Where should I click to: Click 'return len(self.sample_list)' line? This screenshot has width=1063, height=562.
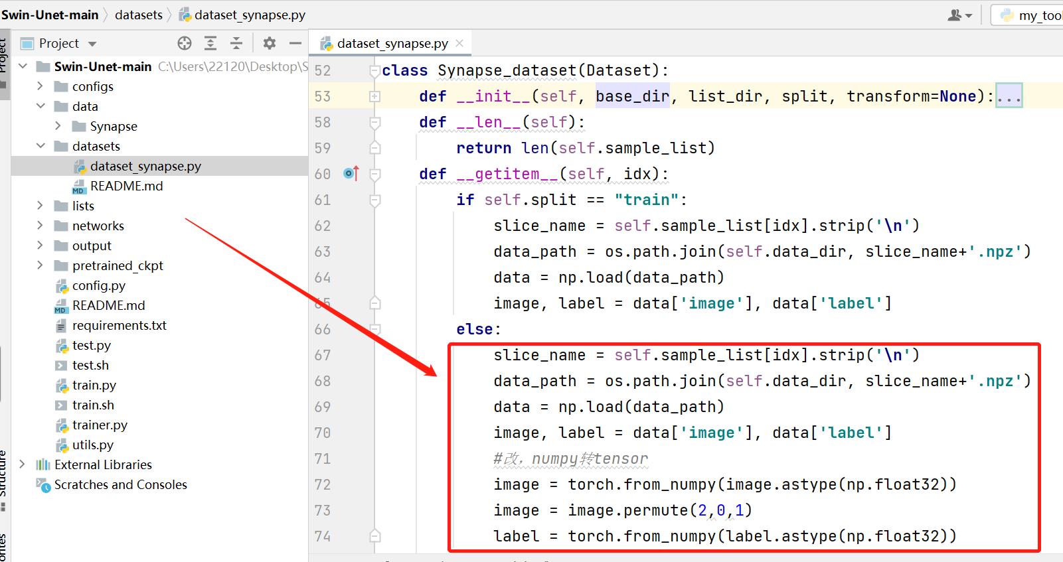point(586,148)
